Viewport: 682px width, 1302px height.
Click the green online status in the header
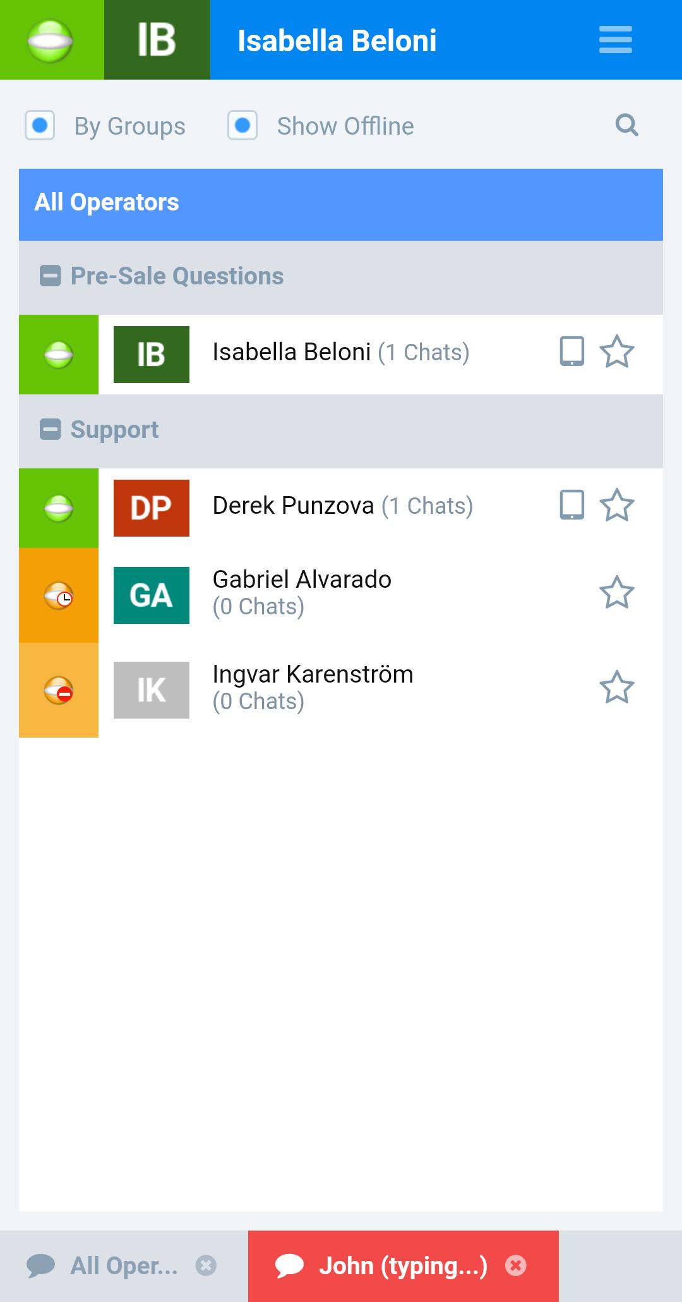51,40
